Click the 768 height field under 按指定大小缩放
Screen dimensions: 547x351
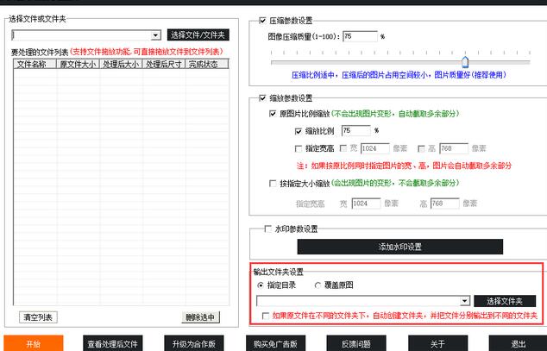tap(445, 204)
